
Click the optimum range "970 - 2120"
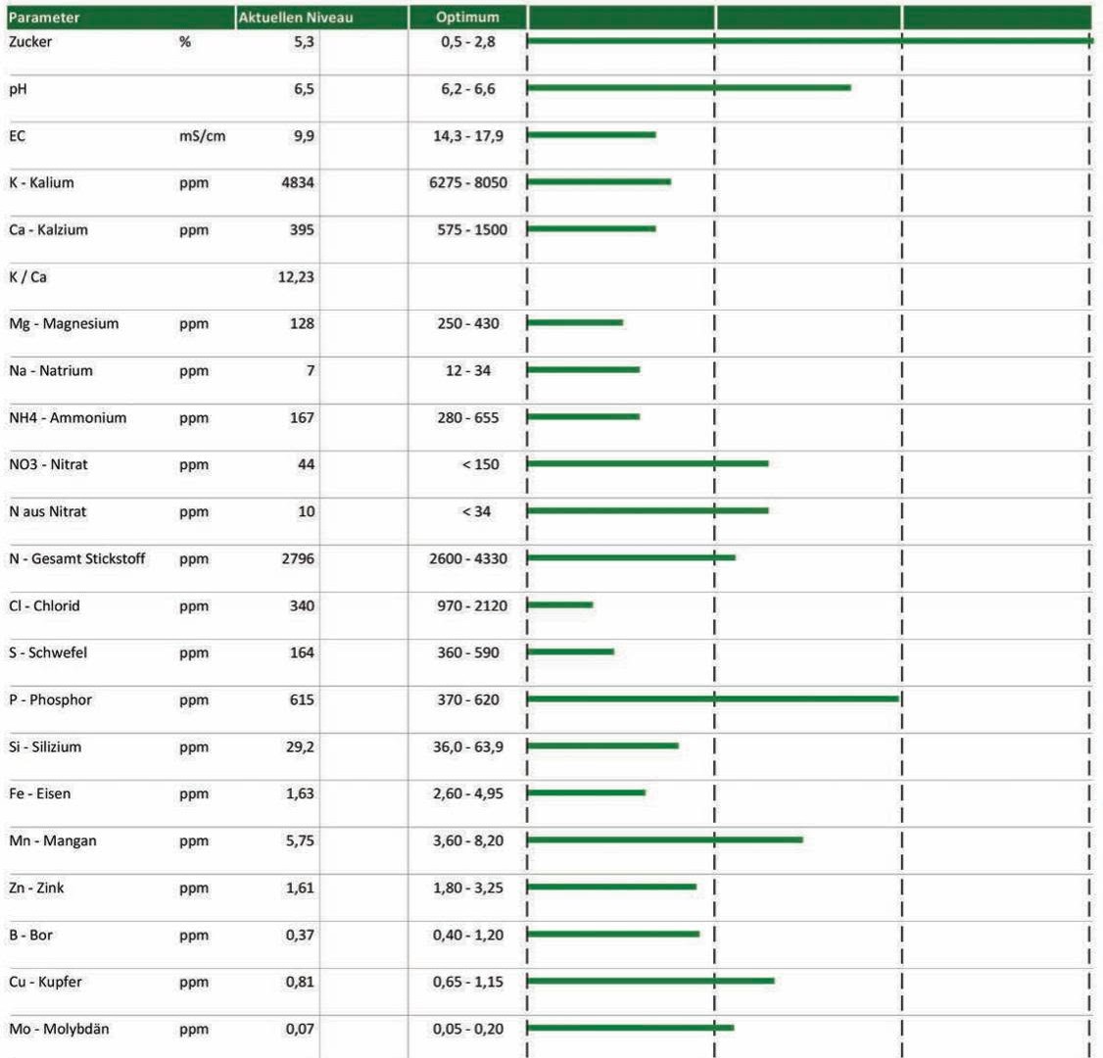click(471, 605)
